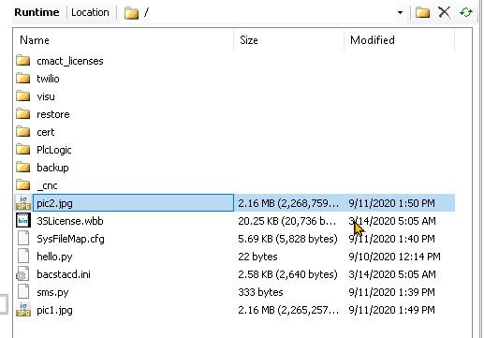Click the 9/11/2020 1:39 PM date cell
This screenshot has width=484, height=338.
[x=391, y=292]
